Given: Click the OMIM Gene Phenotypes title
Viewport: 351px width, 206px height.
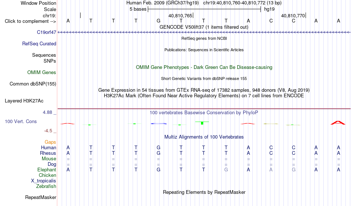Looking at the screenshot, I should [x=204, y=67].
